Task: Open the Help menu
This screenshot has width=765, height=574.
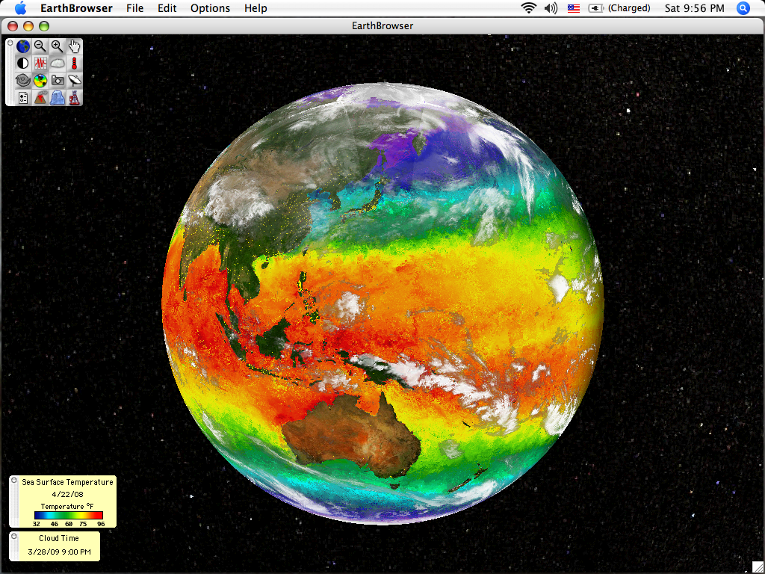Action: [x=255, y=8]
